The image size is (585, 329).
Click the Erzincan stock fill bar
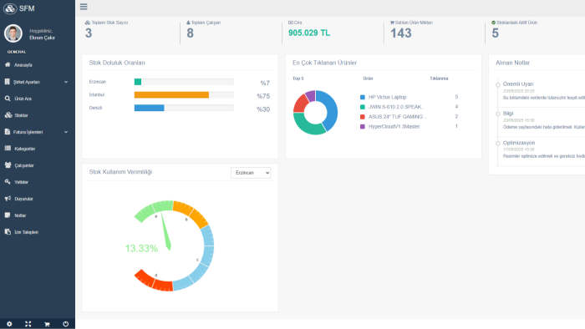pyautogui.click(x=138, y=82)
